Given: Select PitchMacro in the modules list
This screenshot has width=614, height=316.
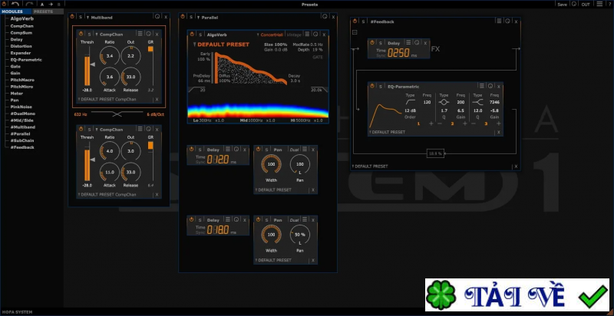Looking at the screenshot, I should click(x=22, y=80).
